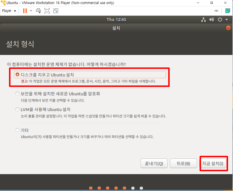
Task: Select the 기타 radio option
Action: pyautogui.click(x=17, y=130)
